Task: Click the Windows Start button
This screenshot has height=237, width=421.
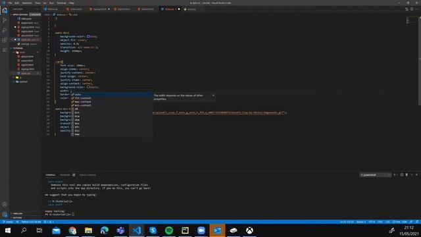Action: pos(8,230)
